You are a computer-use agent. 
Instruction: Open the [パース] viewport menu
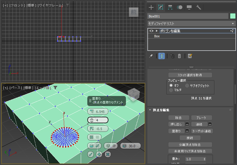pos(16,88)
